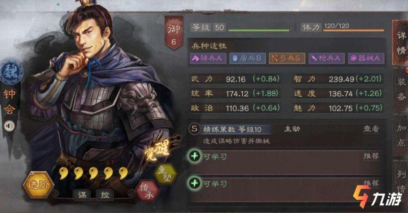Click the 谋 tag button
The height and width of the screenshot is (213, 408).
click(x=82, y=195)
